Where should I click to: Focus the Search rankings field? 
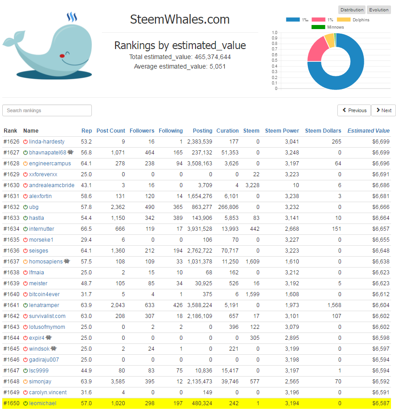(x=47, y=110)
